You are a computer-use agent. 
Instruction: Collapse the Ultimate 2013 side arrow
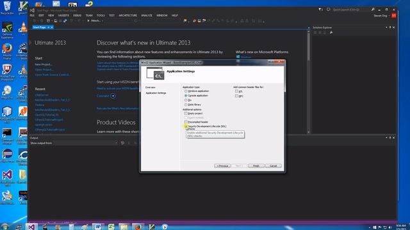tap(31, 43)
